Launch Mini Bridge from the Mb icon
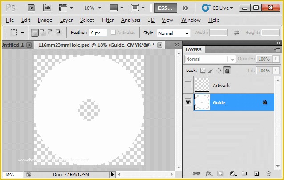Image resolution: width=284 pixels, height=180 pixels. (47, 8)
